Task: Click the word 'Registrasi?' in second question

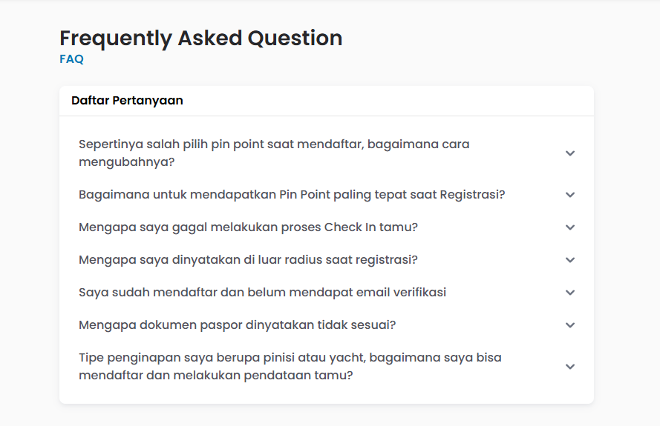Action: pyautogui.click(x=472, y=195)
